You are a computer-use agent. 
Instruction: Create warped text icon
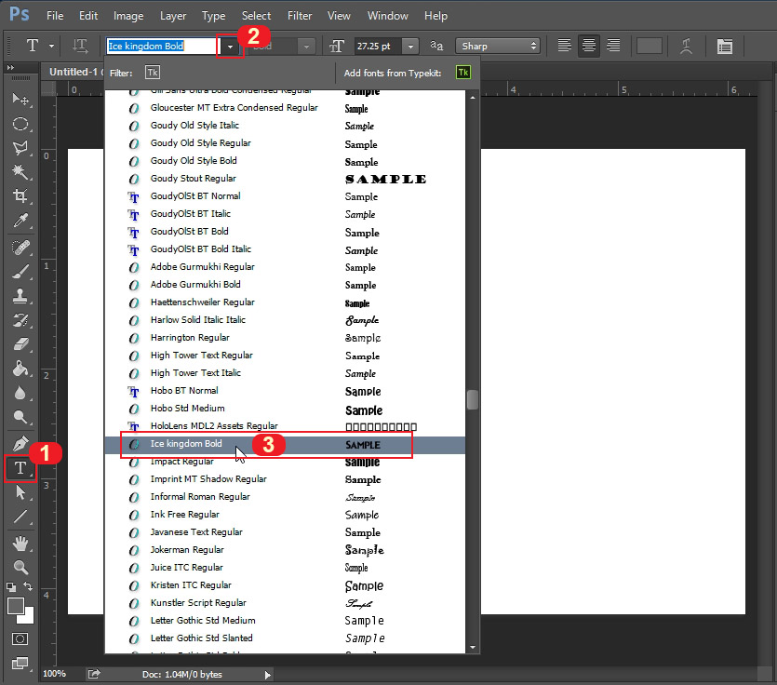(x=687, y=47)
